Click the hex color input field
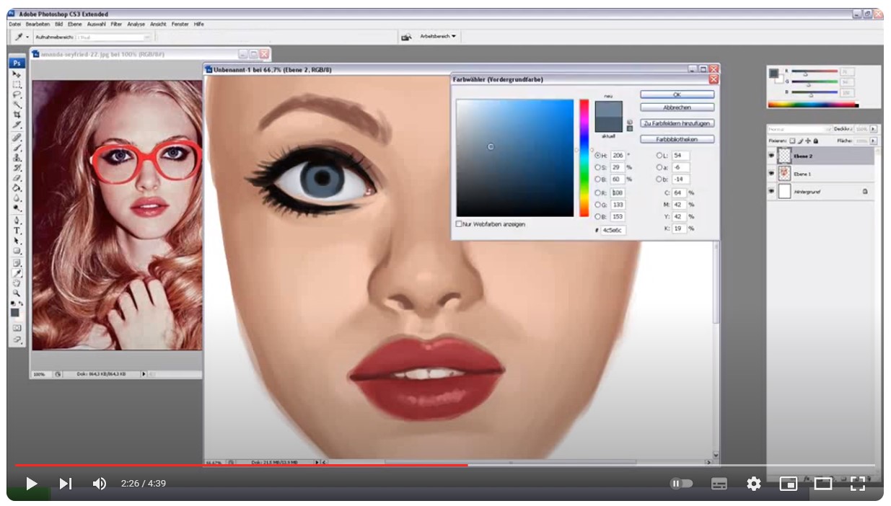This screenshot has height=506, width=891. (613, 230)
